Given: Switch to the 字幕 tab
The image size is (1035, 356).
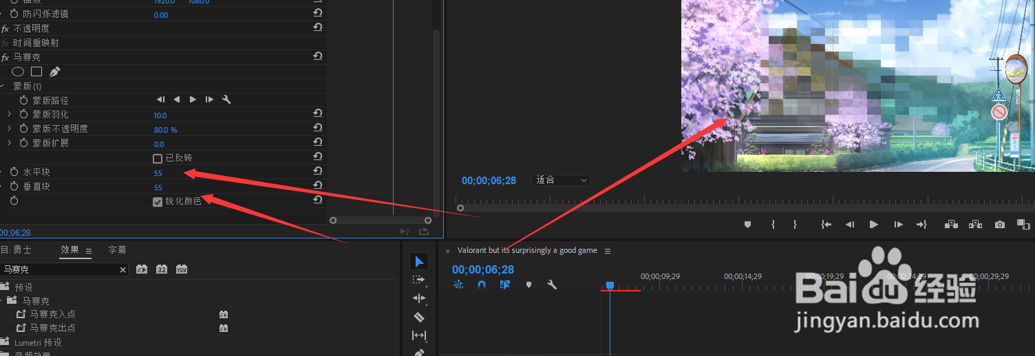Looking at the screenshot, I should pyautogui.click(x=117, y=250).
